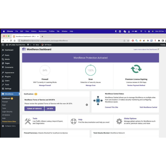Screen dimensions: 166x166
Task: Dismiss the Terms of Service notification
Action: pos(87,105)
